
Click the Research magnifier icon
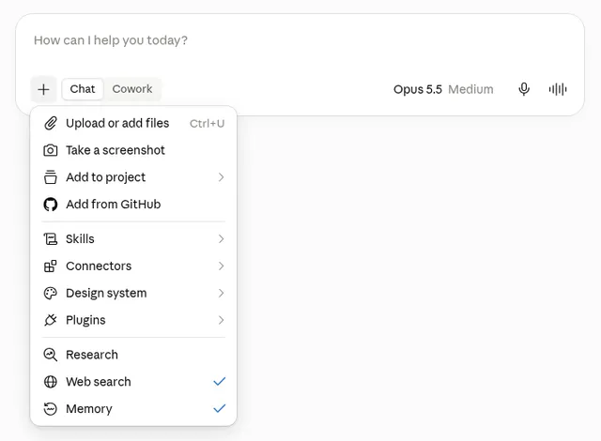point(50,355)
